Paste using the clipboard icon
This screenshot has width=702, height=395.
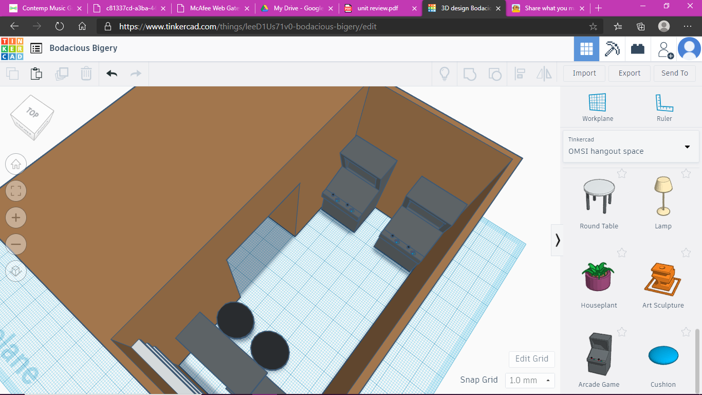[x=36, y=74]
